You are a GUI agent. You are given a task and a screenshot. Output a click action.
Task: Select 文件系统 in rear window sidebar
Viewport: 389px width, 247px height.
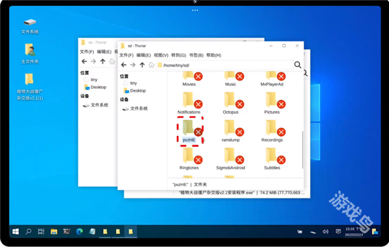[96, 105]
